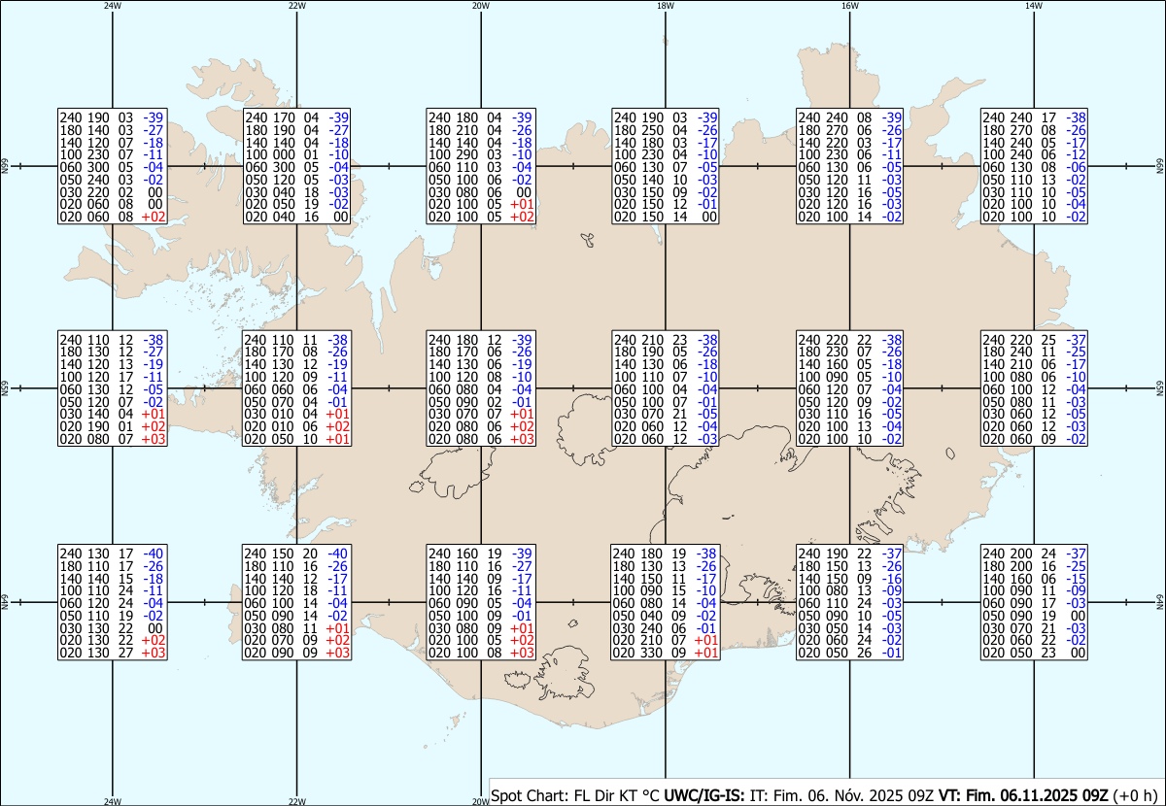Click the row '100 110 24 -11'
Screen dimensions: 1166x806
[x=112, y=589]
